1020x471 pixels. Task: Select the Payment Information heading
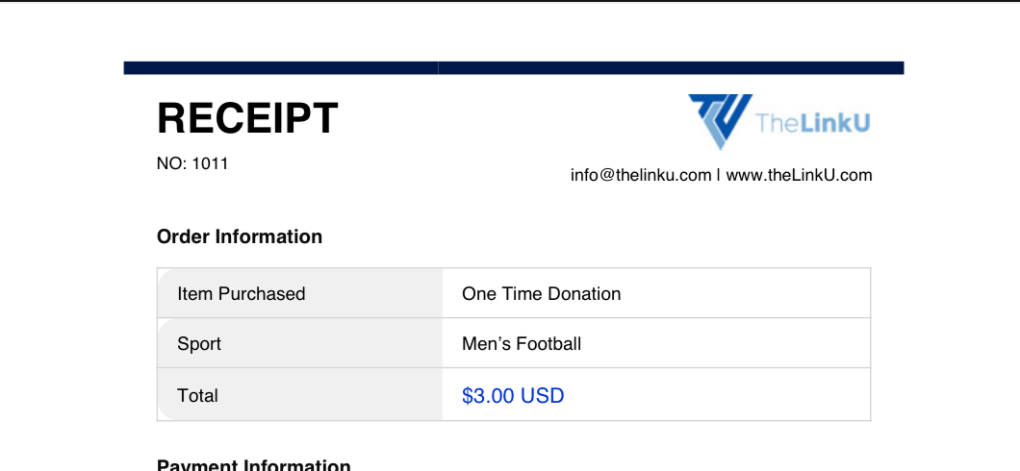(254, 465)
